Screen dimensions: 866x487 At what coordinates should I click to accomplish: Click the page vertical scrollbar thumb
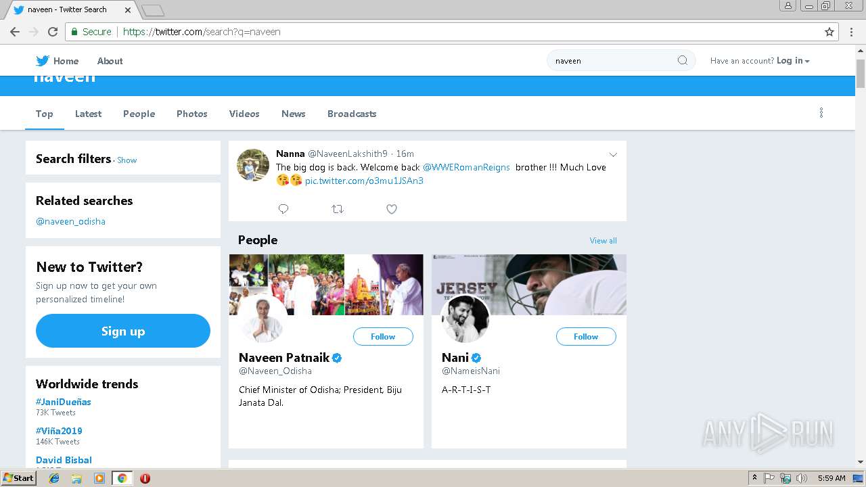coord(861,74)
